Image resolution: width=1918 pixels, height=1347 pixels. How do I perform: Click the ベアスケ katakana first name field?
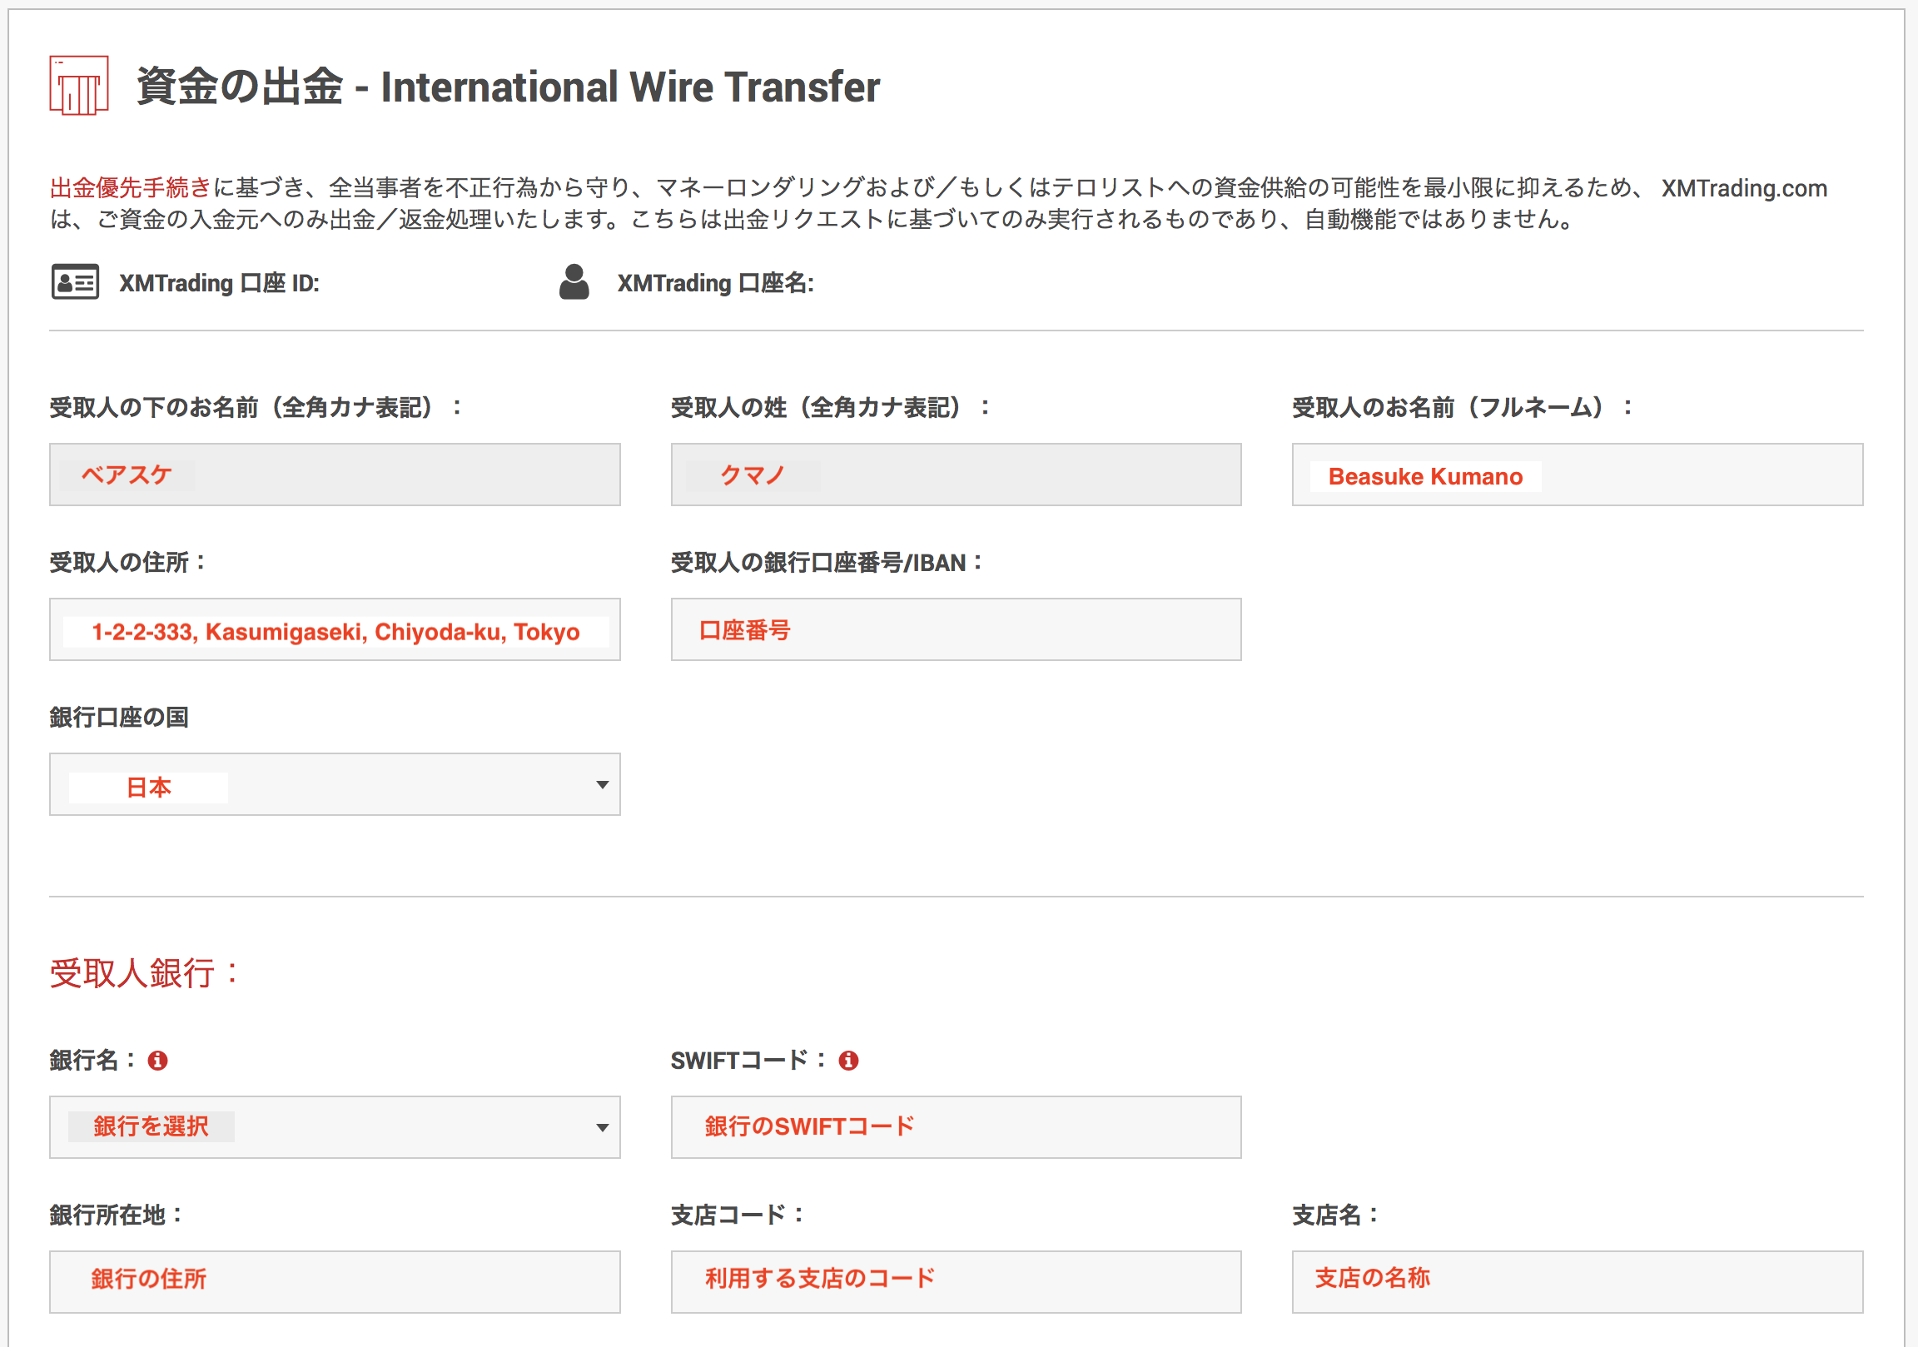tap(334, 475)
